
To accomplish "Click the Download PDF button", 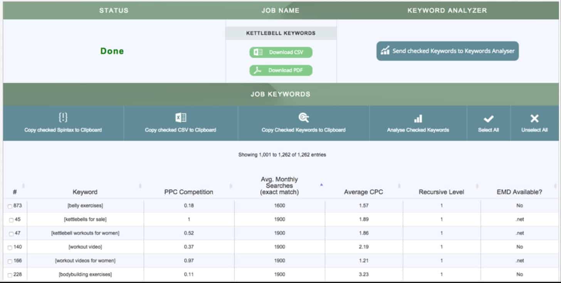I will coord(280,70).
